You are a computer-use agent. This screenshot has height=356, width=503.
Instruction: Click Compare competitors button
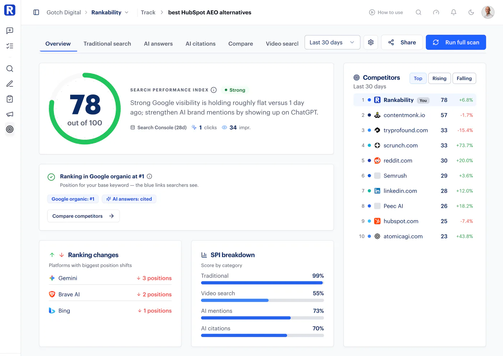pyautogui.click(x=83, y=216)
